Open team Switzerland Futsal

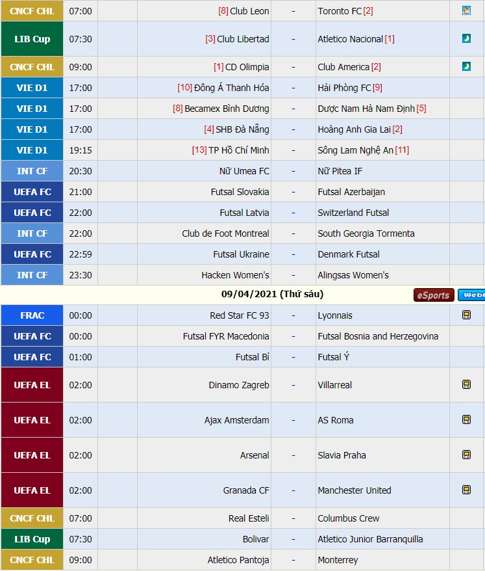coord(353,212)
